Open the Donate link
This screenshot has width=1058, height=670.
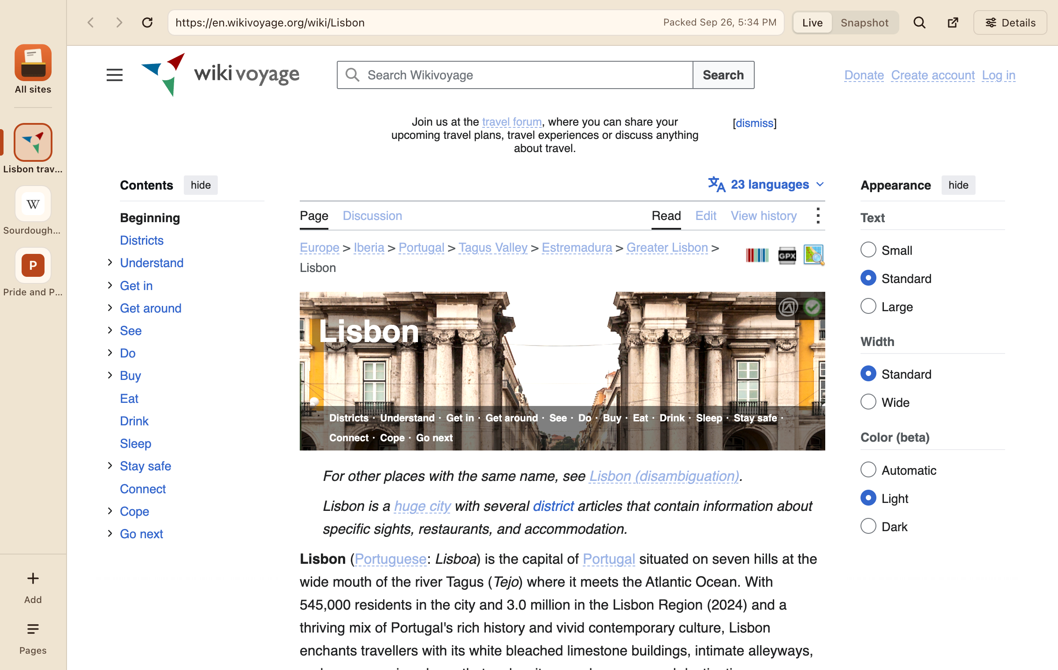pyautogui.click(x=864, y=75)
